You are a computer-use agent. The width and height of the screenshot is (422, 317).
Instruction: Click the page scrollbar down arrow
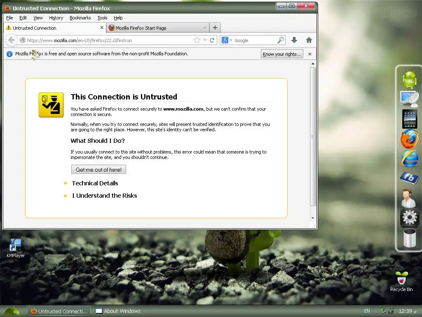coord(313,218)
